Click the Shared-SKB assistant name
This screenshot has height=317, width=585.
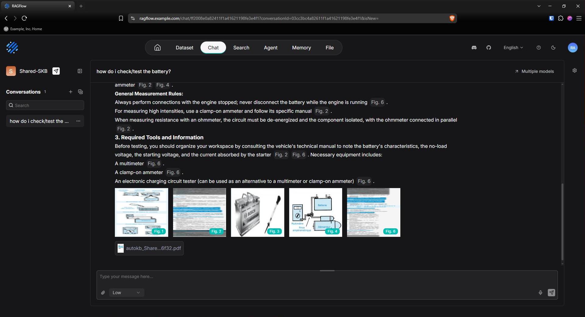[x=34, y=71]
